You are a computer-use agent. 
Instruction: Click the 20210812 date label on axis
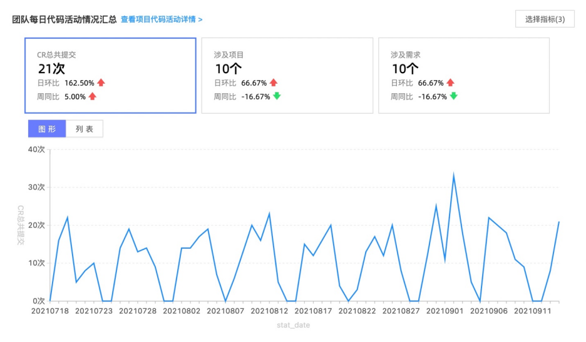pos(269,311)
